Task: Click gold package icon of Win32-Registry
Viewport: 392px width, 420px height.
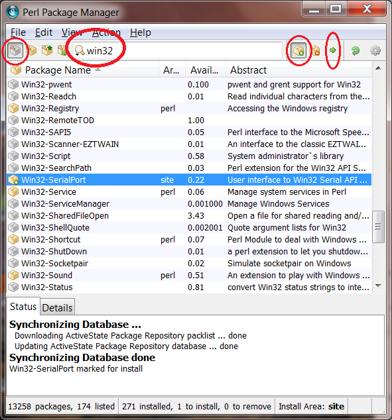Action: (x=13, y=108)
